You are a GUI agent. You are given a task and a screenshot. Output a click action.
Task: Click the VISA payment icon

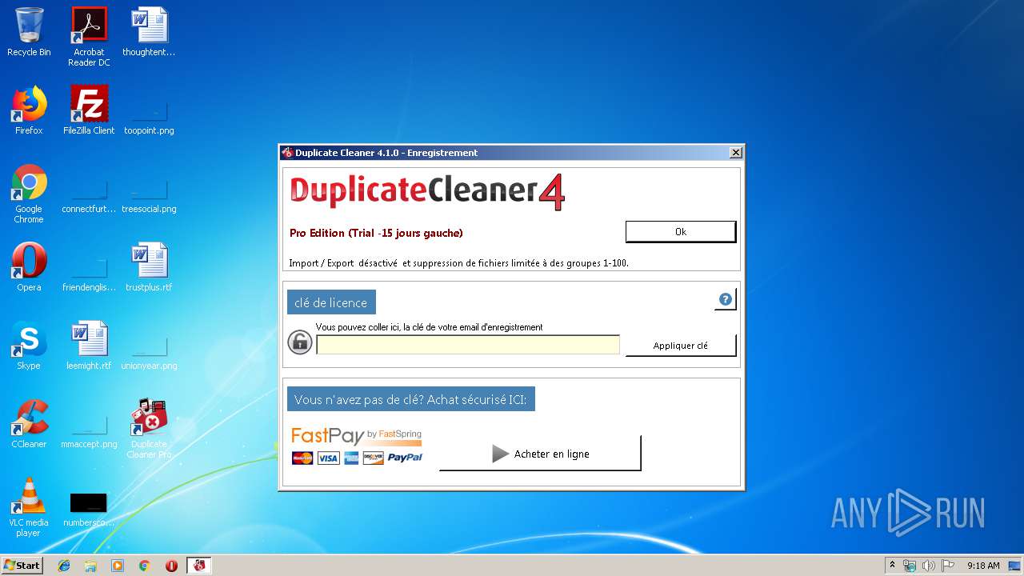(x=328, y=458)
